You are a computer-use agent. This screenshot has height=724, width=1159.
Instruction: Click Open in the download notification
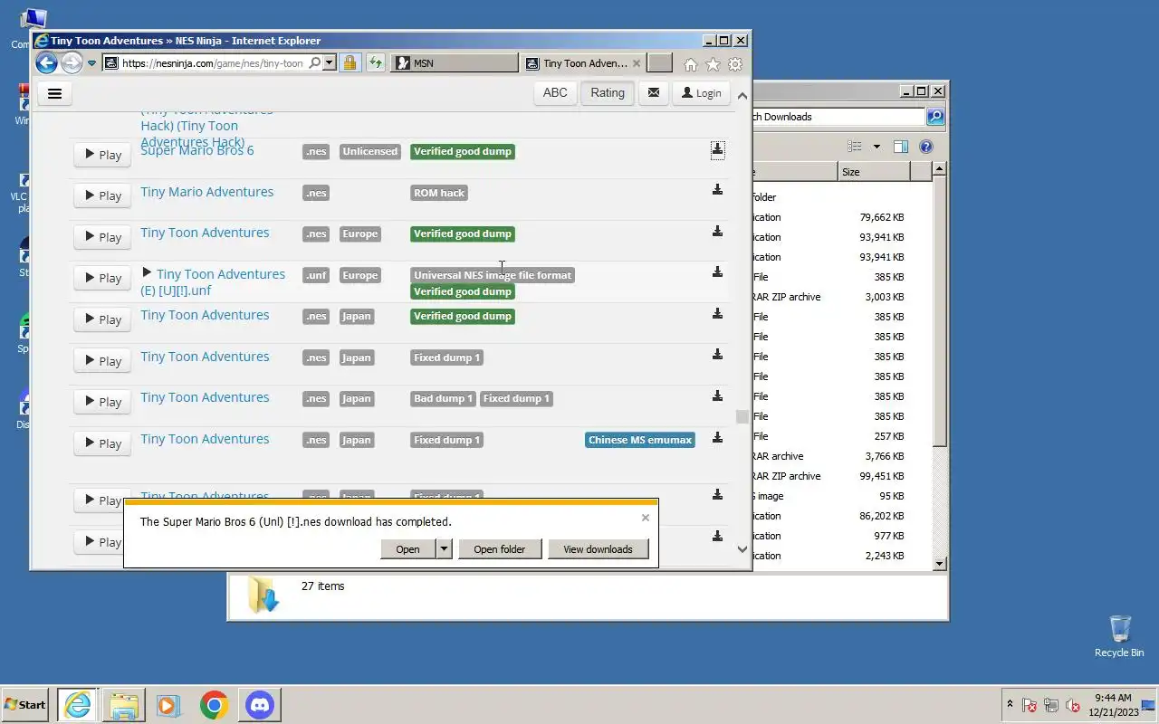pyautogui.click(x=407, y=548)
